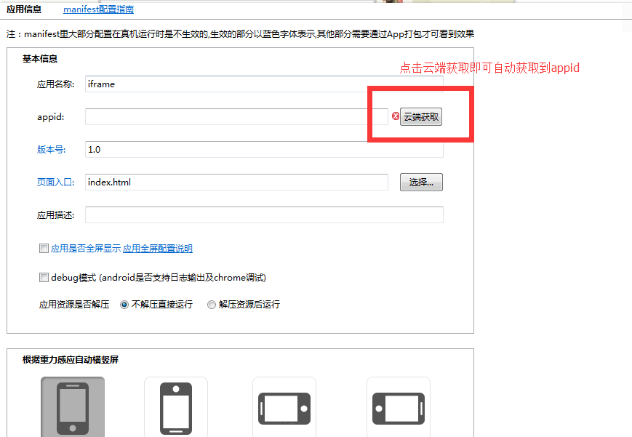Click the 选择... button for page entry

(421, 183)
